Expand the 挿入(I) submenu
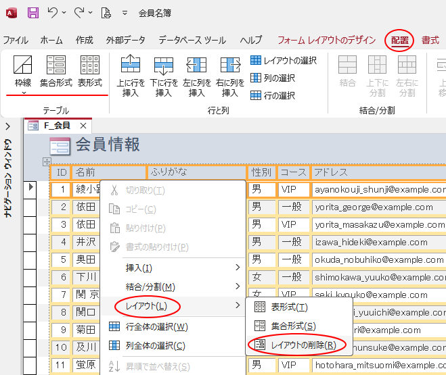Screen dimensions: 446x375 point(173,268)
